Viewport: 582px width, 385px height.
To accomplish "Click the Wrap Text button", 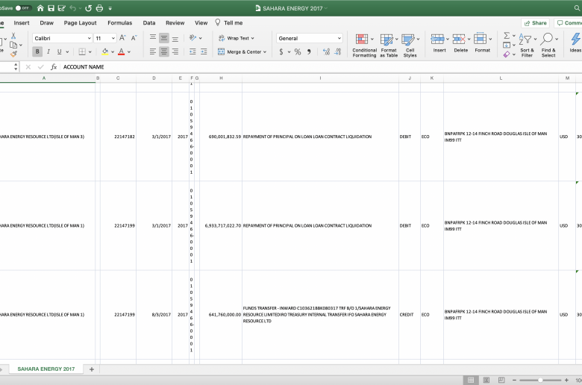I will (236, 38).
